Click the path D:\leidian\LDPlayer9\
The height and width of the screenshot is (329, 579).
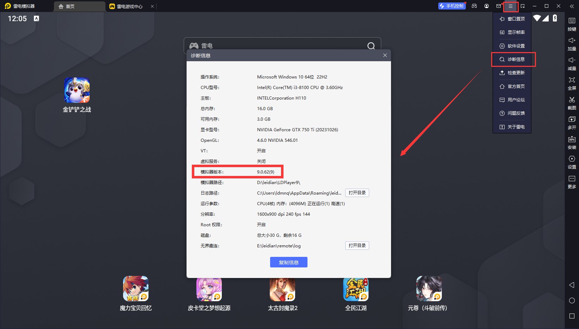coord(279,183)
